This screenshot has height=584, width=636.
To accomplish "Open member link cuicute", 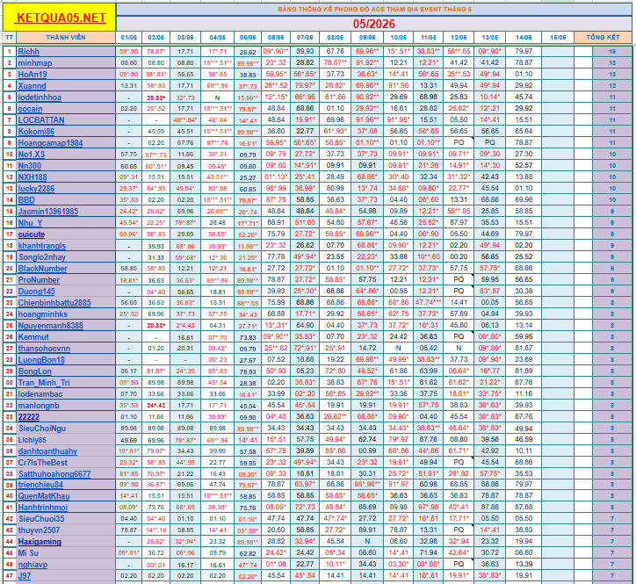I will tap(32, 234).
